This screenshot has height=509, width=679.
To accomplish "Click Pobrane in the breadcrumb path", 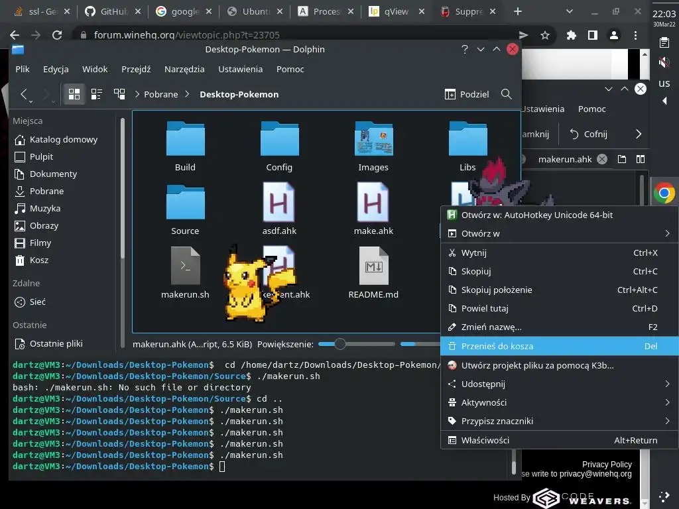I will pyautogui.click(x=160, y=94).
